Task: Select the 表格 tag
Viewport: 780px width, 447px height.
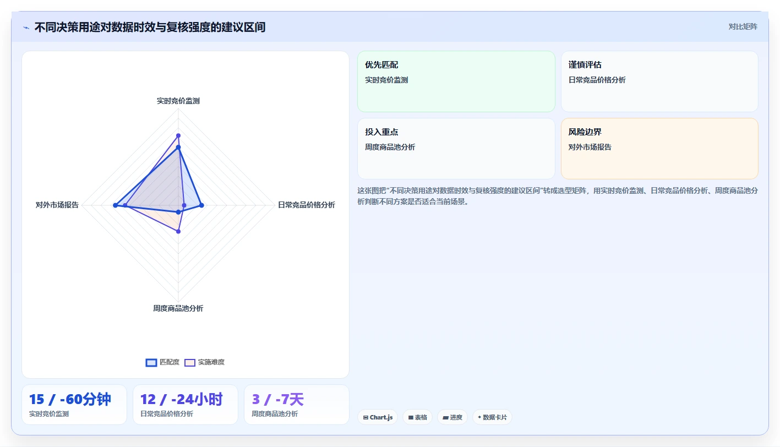Action: click(x=418, y=417)
